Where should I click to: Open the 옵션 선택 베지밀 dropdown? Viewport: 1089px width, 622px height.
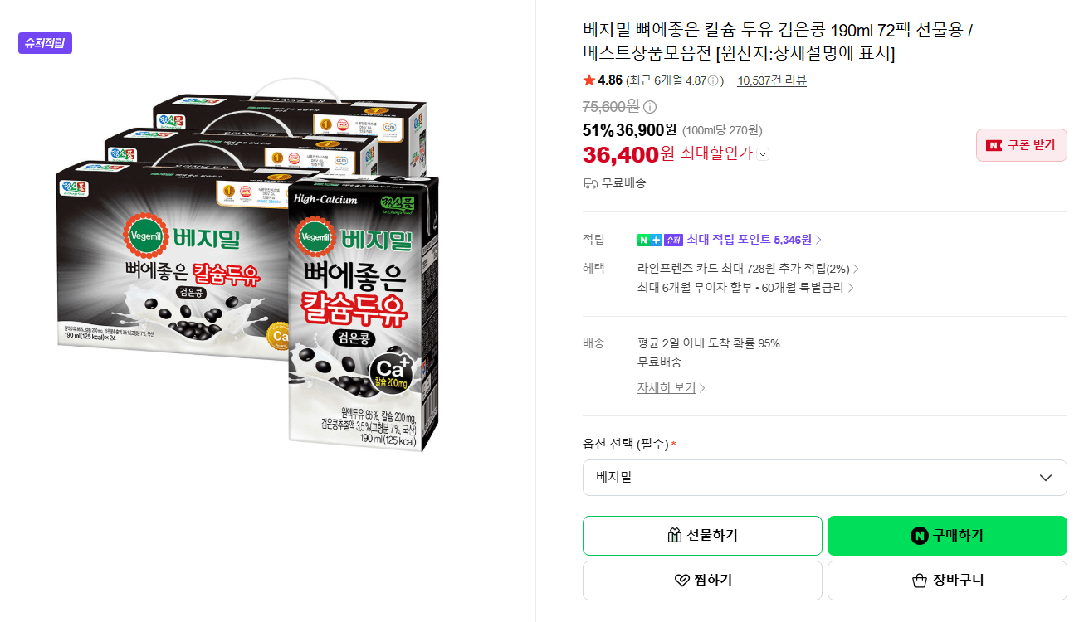[825, 478]
